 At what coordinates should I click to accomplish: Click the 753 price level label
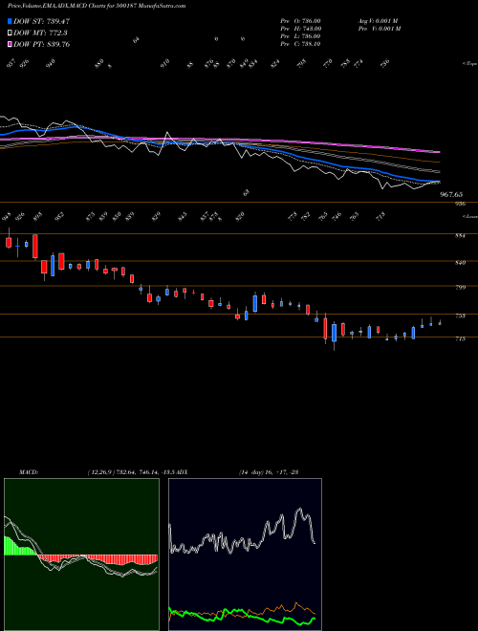click(460, 315)
